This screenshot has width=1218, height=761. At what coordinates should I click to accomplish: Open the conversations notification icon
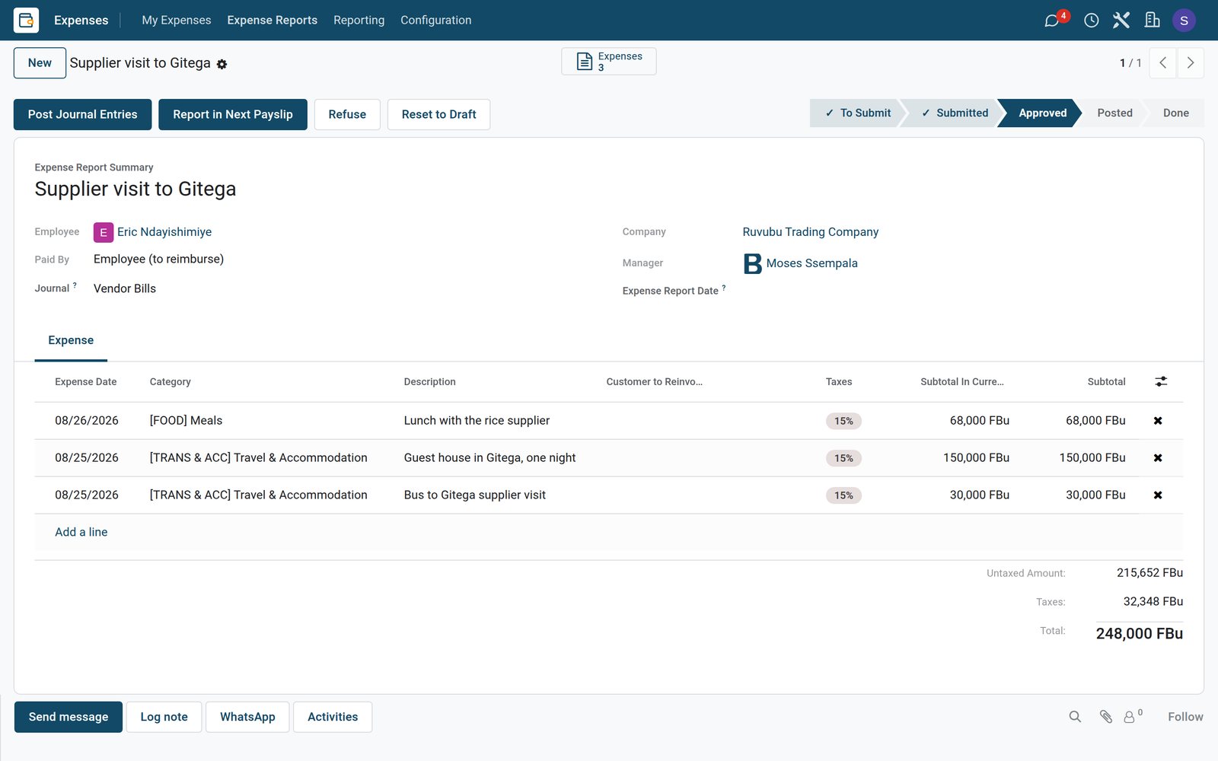1052,21
